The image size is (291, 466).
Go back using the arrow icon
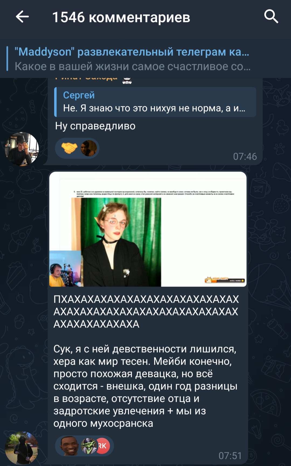22,17
